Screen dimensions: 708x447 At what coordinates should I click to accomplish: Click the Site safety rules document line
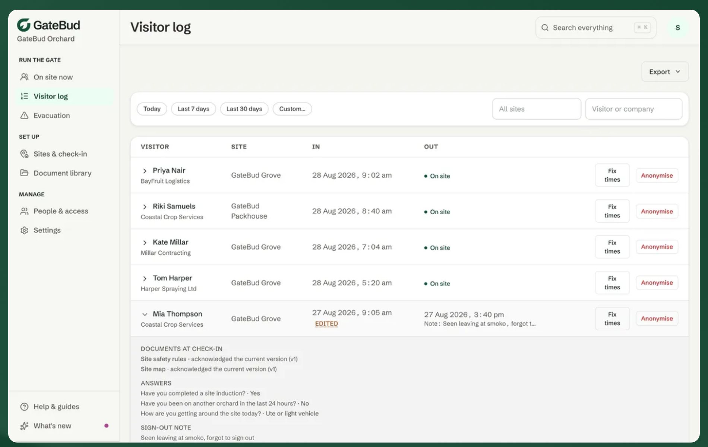coord(219,359)
